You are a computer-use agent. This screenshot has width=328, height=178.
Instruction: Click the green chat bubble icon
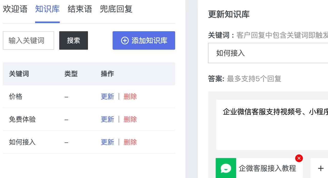point(226,168)
